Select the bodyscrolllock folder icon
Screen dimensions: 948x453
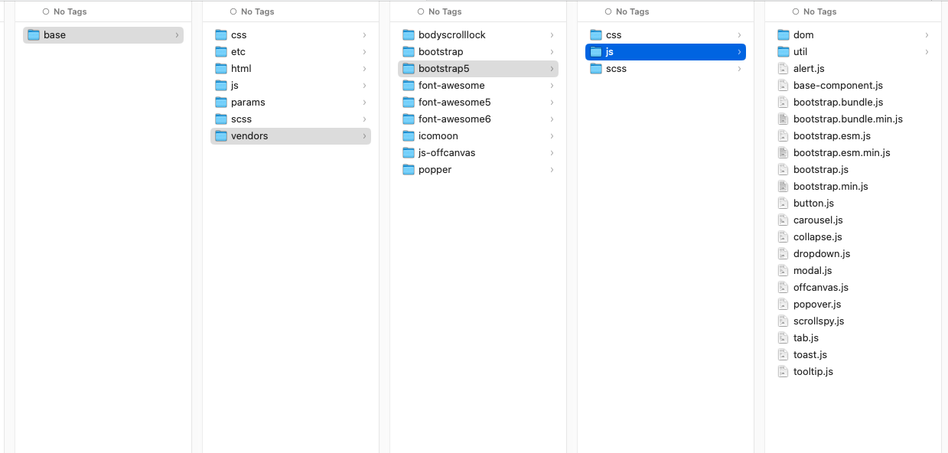[x=409, y=35]
